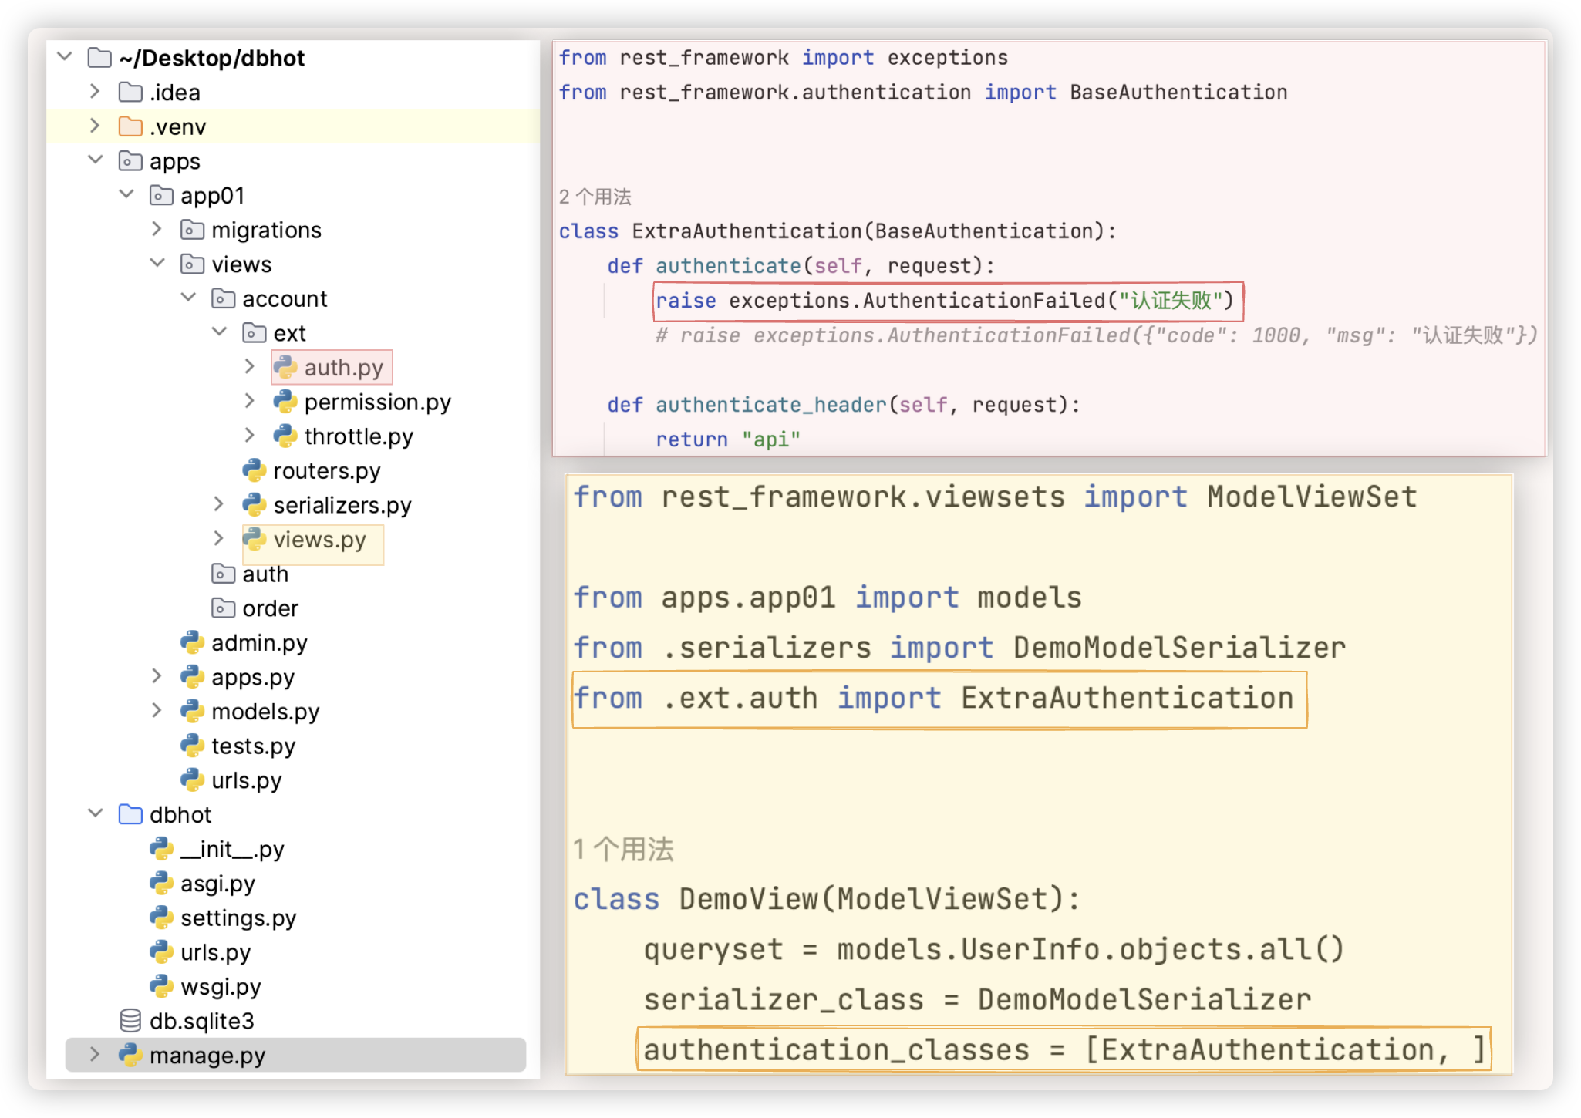Image resolution: width=1581 pixels, height=1118 pixels.
Task: Collapse the ext folder chevron
Action: [220, 332]
